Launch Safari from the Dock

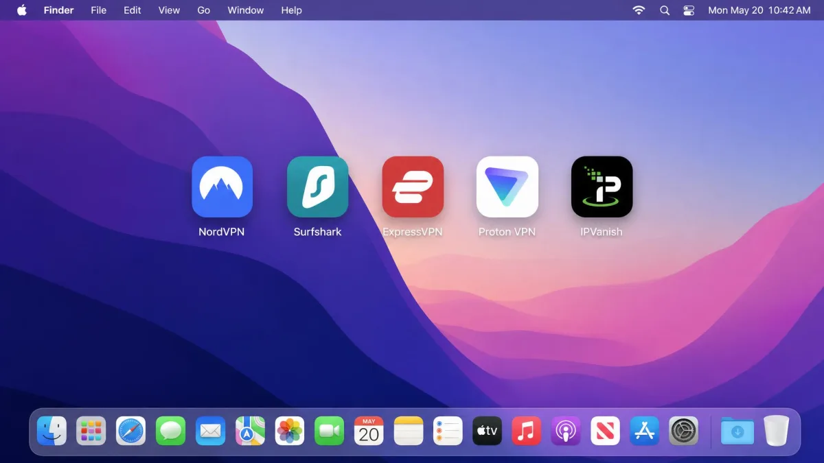(x=130, y=431)
